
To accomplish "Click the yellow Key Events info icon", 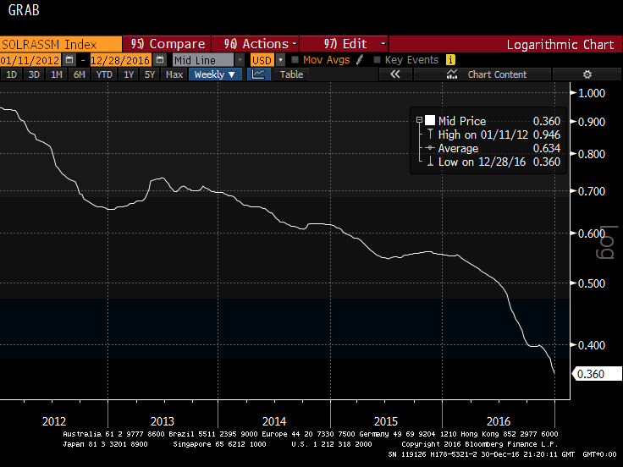I will tap(450, 60).
